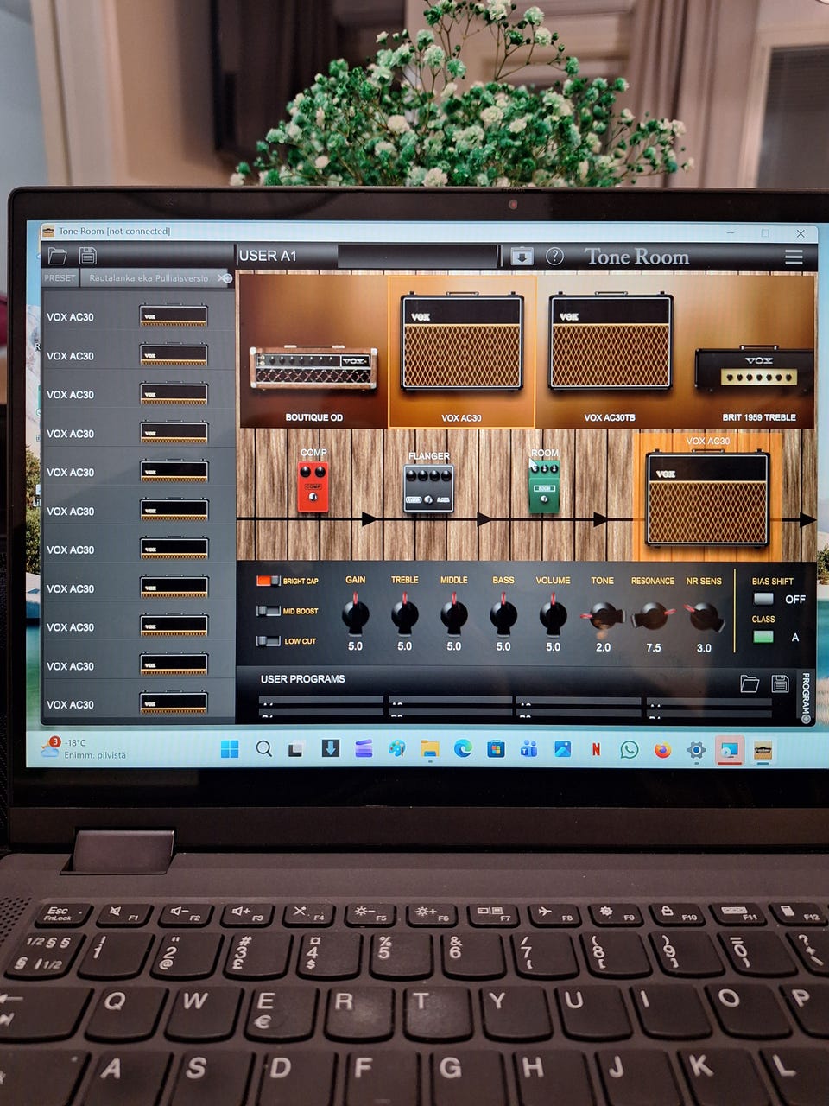The image size is (829, 1106).
Task: Open preset library folder icon
Action: coord(58,256)
